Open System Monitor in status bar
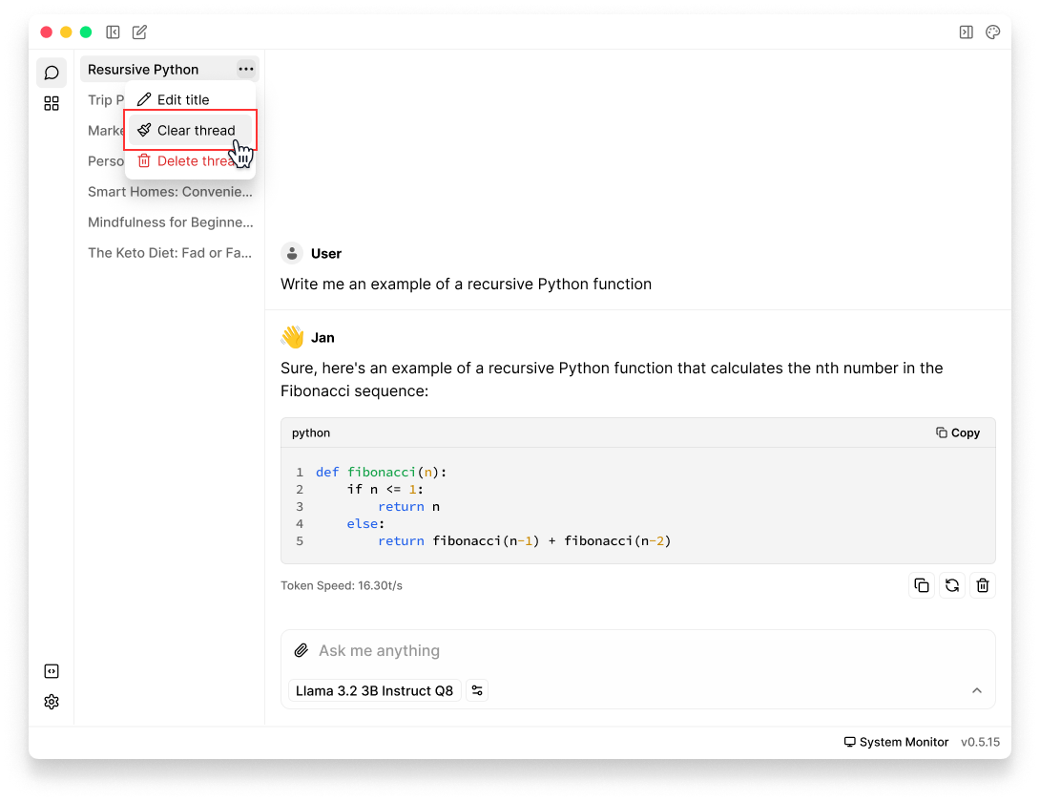Screen dimensions: 1040x802 pos(896,742)
